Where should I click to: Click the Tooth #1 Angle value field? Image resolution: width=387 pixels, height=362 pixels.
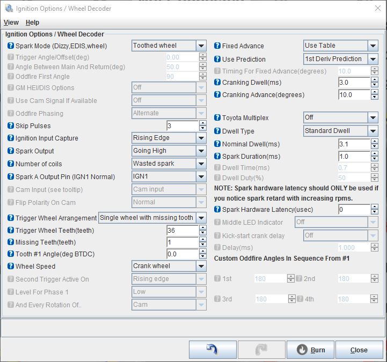[x=182, y=254]
